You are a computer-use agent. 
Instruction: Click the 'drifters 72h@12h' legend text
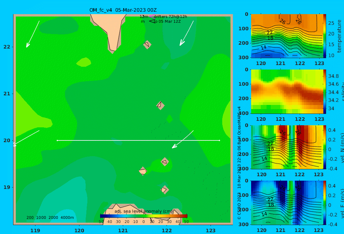coord(170,17)
